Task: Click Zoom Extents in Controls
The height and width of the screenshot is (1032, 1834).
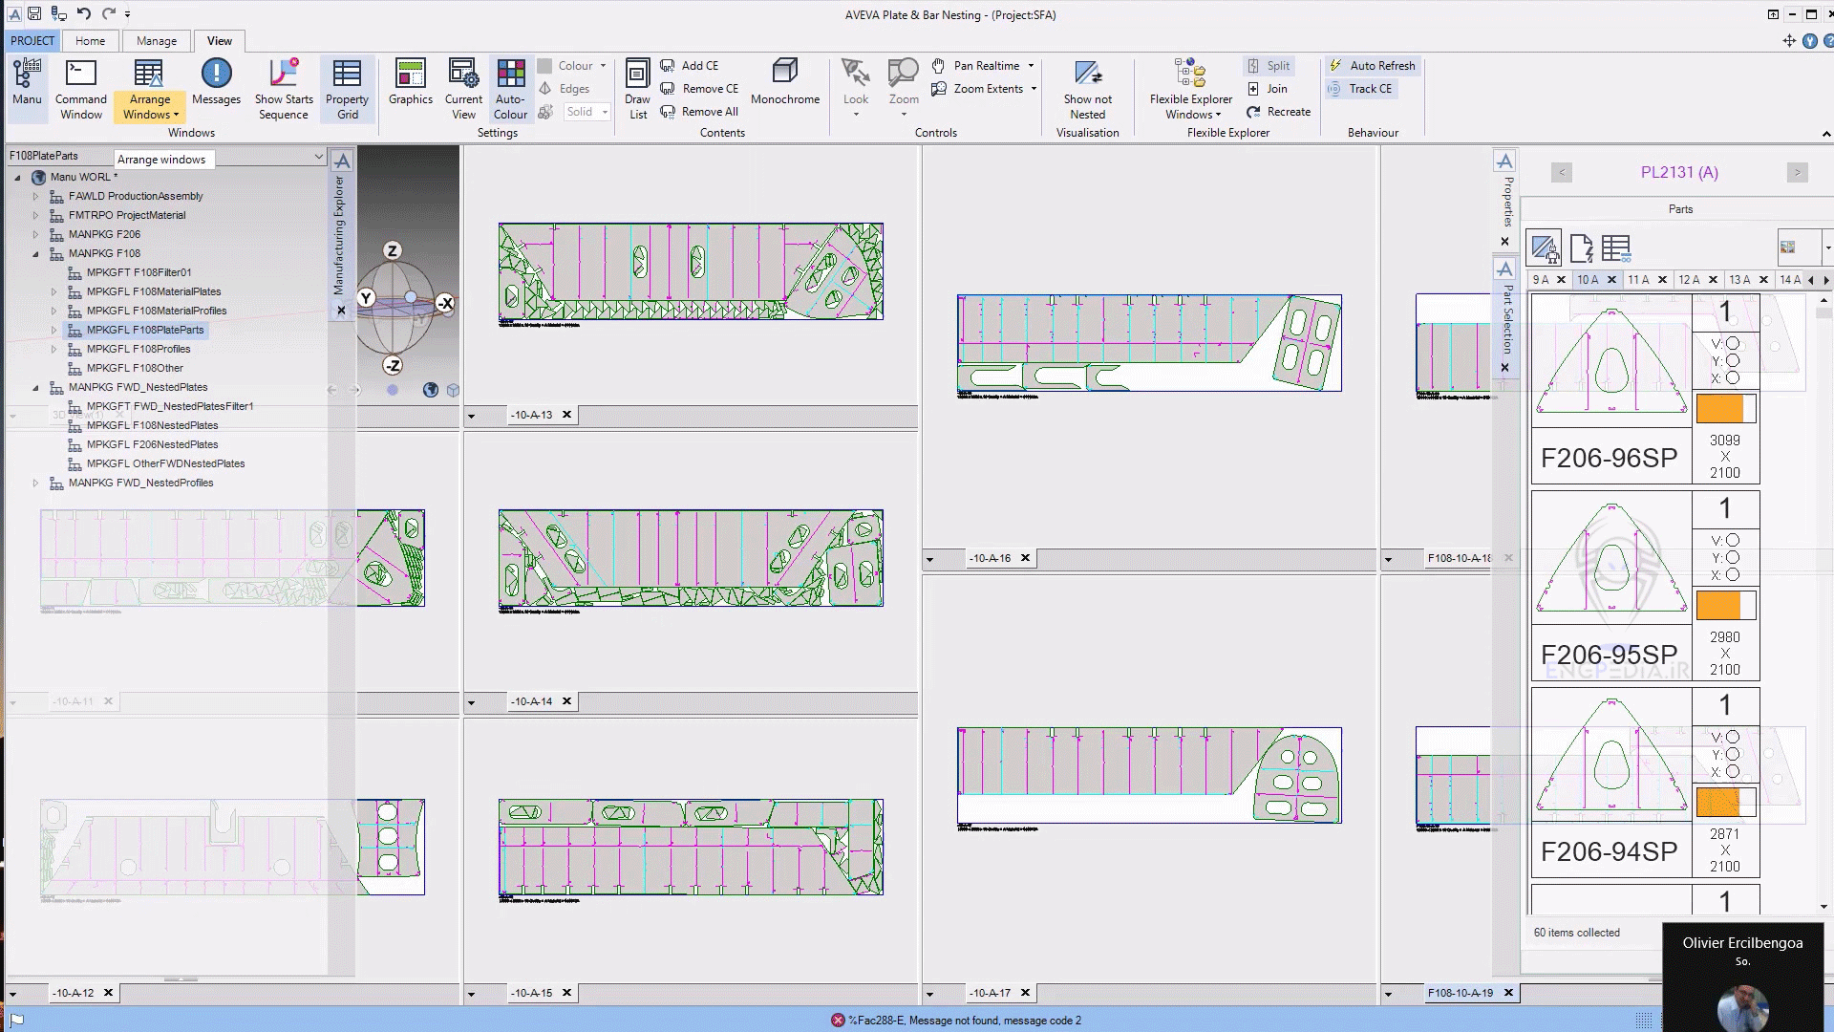Action: tap(985, 88)
